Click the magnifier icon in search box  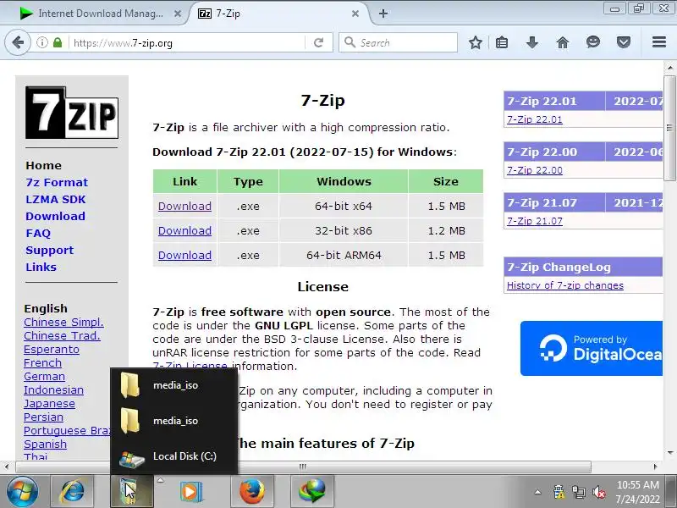[x=350, y=42]
